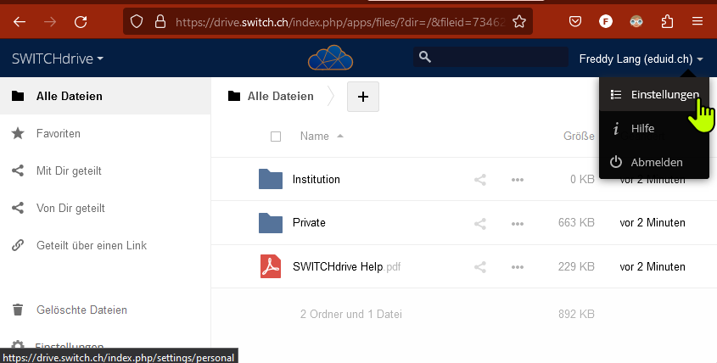This screenshot has width=717, height=363.
Task: Open the Pocket save icon
Action: (575, 21)
